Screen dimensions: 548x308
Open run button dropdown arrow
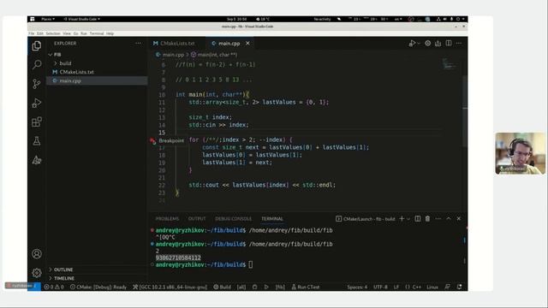(x=419, y=44)
